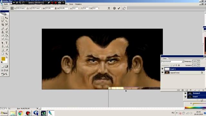Select the History Brush tool

coord(6,32)
